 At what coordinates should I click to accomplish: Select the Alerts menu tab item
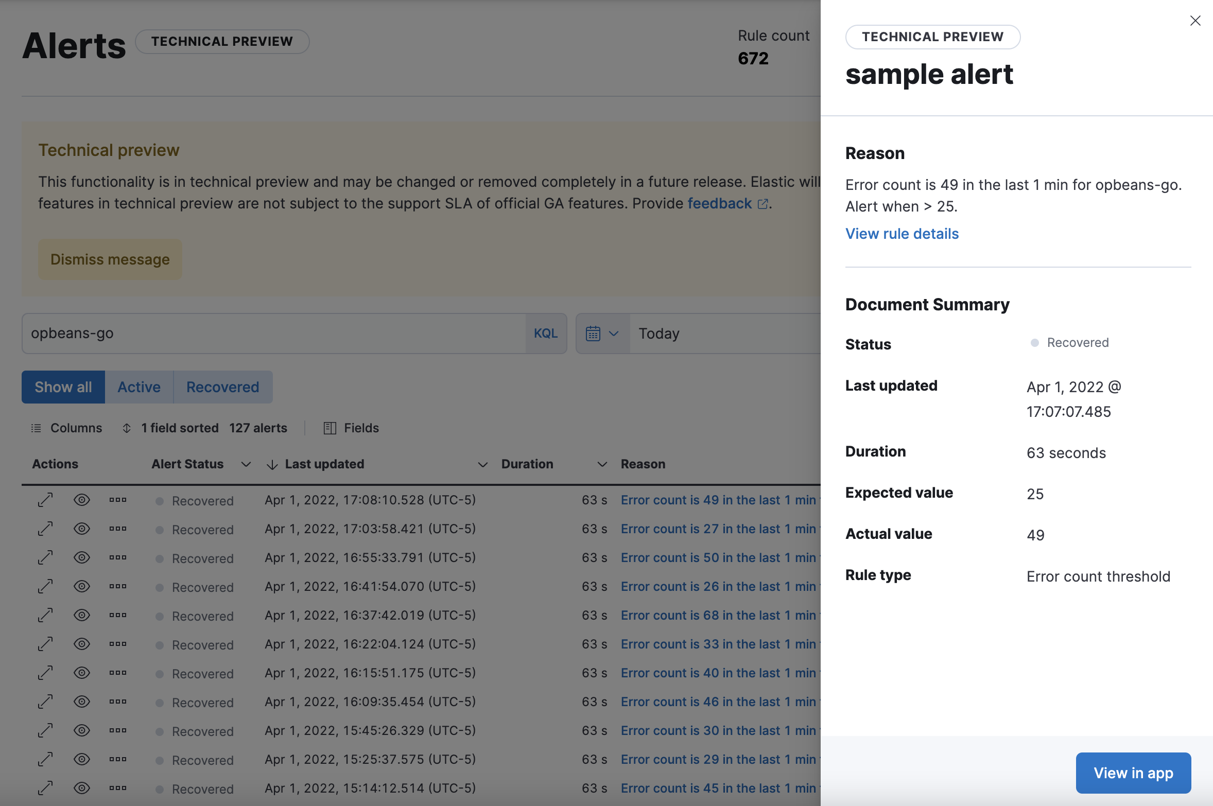coord(74,40)
